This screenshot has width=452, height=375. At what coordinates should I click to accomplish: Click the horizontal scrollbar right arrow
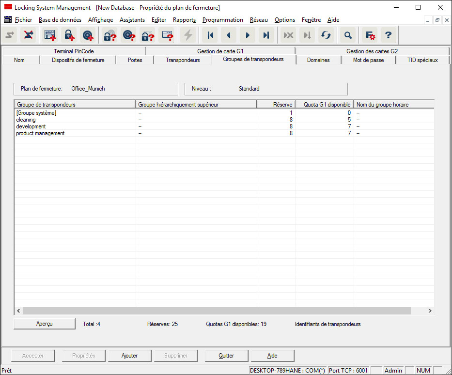coord(429,311)
